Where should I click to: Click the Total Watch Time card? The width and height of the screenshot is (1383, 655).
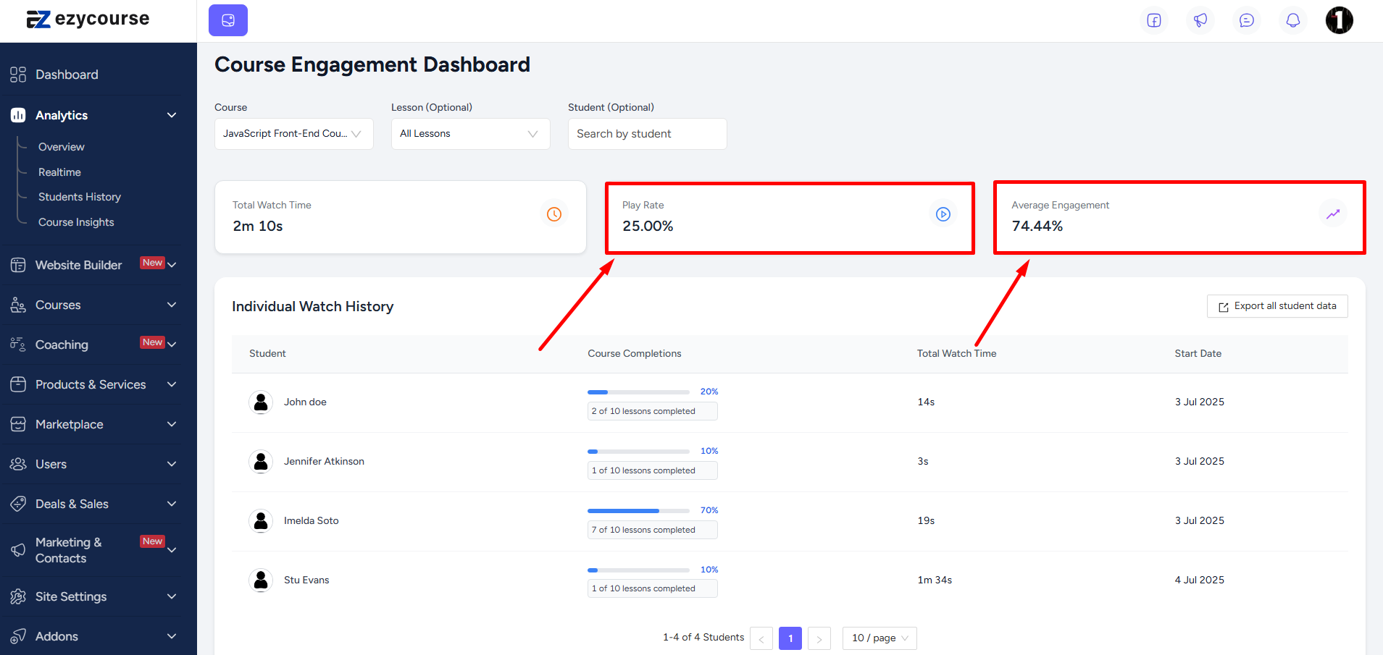401,217
